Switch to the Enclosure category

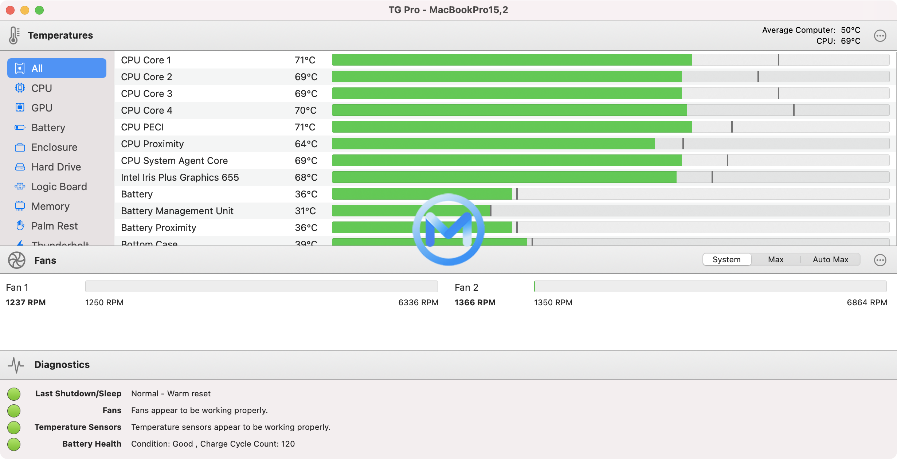[54, 147]
